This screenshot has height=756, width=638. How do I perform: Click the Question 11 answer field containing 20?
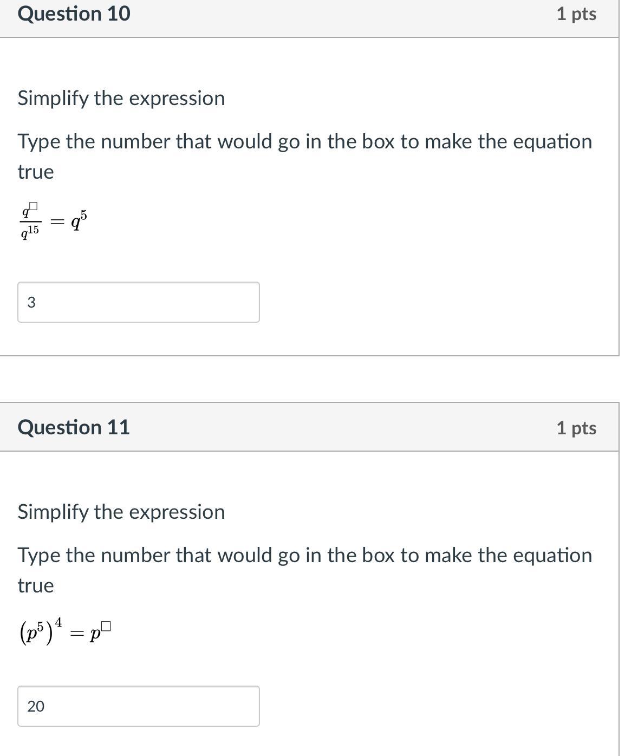pos(138,706)
